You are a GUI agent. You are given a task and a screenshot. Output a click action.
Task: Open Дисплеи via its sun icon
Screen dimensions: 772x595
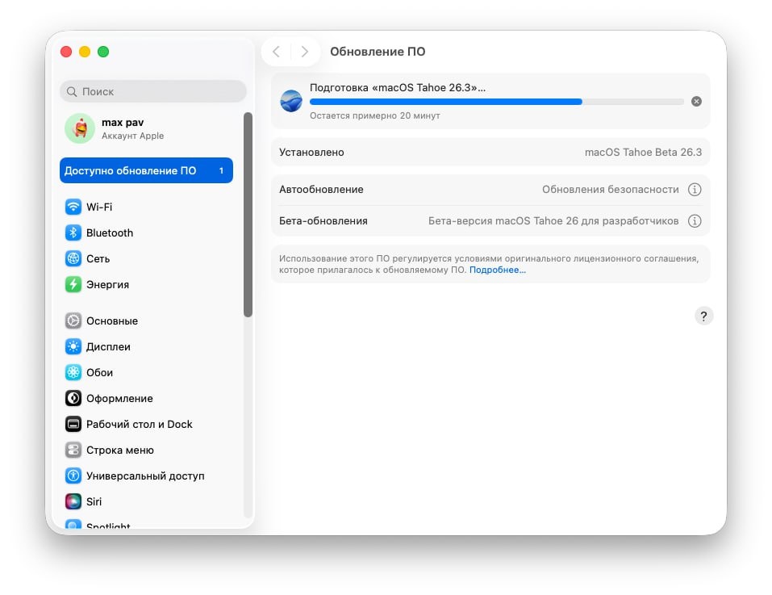pyautogui.click(x=73, y=347)
